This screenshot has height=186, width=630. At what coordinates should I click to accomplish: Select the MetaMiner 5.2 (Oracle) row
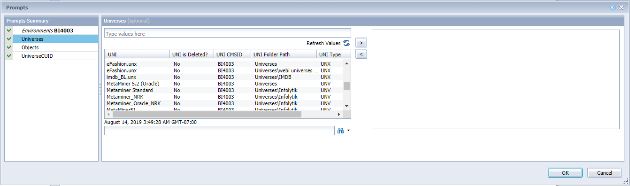click(x=224, y=84)
